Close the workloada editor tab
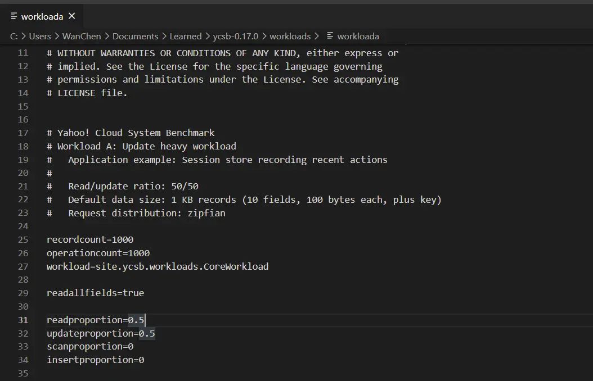The height and width of the screenshot is (381, 593). coord(71,16)
